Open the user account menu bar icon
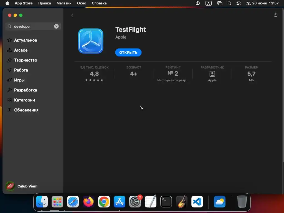The width and height of the screenshot is (284, 213). (197, 3)
